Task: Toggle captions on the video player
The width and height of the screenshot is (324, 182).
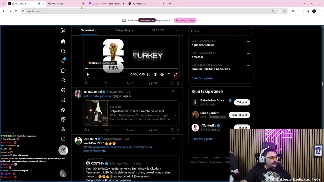Action: tap(149, 75)
